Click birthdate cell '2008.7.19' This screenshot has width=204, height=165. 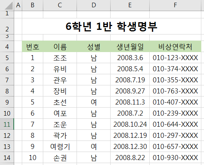130,80
